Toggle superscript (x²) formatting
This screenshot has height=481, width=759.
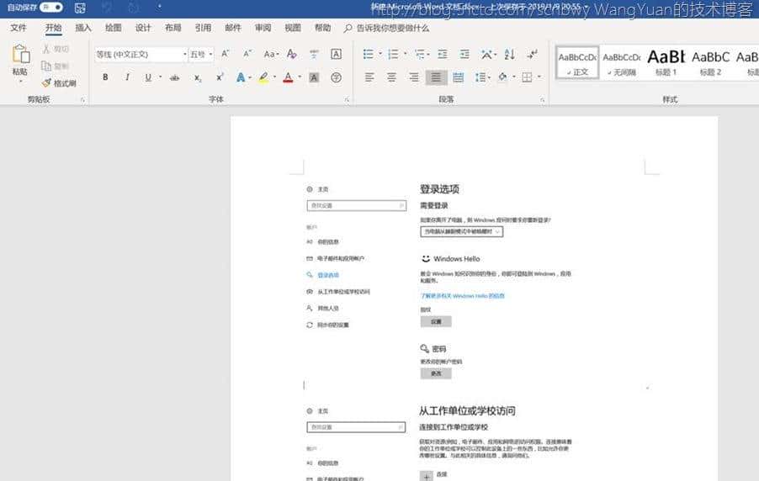[220, 77]
